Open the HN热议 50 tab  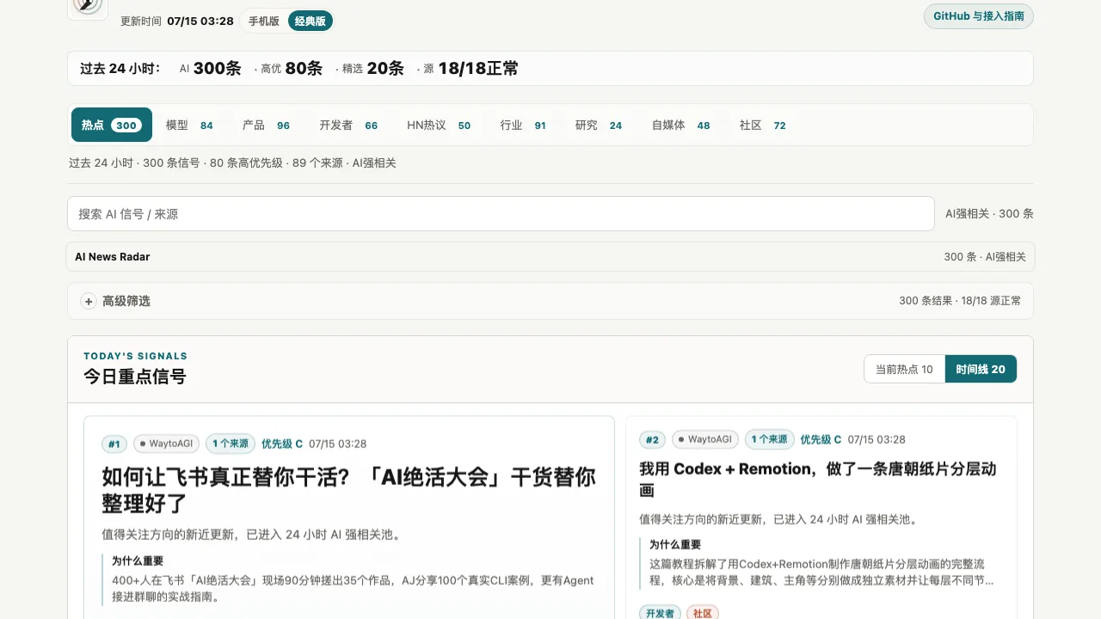click(439, 125)
